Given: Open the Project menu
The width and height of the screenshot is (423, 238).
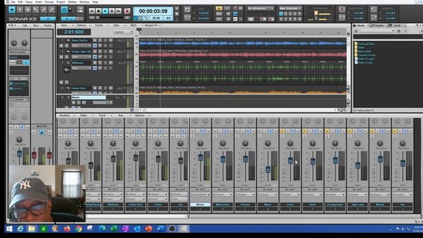Looking at the screenshot, I should point(61,2).
